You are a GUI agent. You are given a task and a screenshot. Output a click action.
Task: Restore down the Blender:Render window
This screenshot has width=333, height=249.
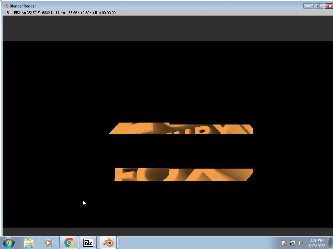tap(319, 6)
